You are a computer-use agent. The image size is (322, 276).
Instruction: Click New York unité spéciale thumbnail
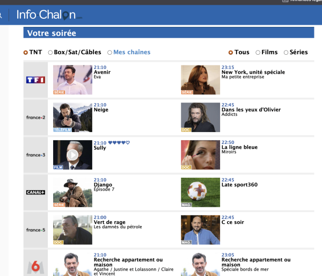tap(200, 79)
